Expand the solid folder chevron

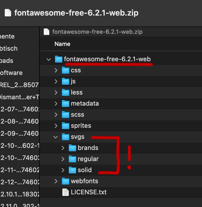[63, 170]
